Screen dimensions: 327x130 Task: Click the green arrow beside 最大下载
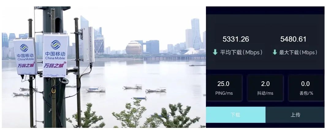pyautogui.click(x=275, y=52)
